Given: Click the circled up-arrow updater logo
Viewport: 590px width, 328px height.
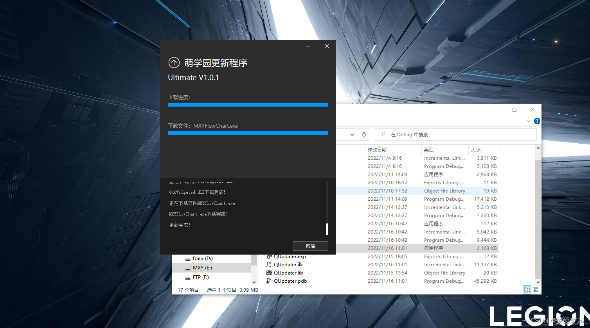Looking at the screenshot, I should click(174, 62).
